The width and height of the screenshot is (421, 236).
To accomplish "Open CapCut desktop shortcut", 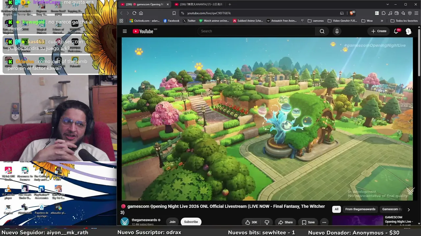I will [8, 209].
